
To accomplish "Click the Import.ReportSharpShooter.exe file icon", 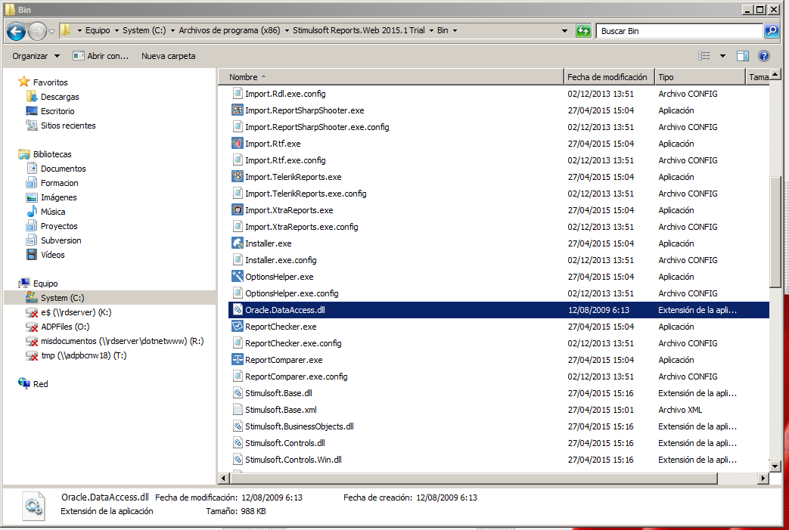I will click(238, 110).
